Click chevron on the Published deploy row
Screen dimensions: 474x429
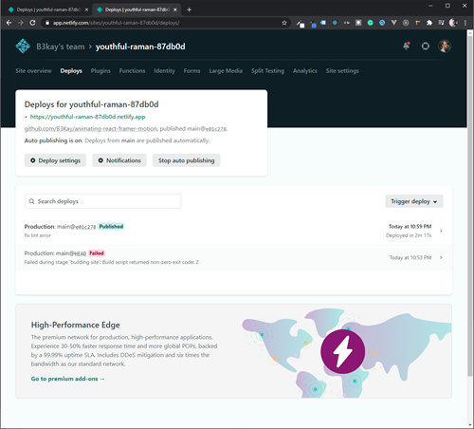441,231
